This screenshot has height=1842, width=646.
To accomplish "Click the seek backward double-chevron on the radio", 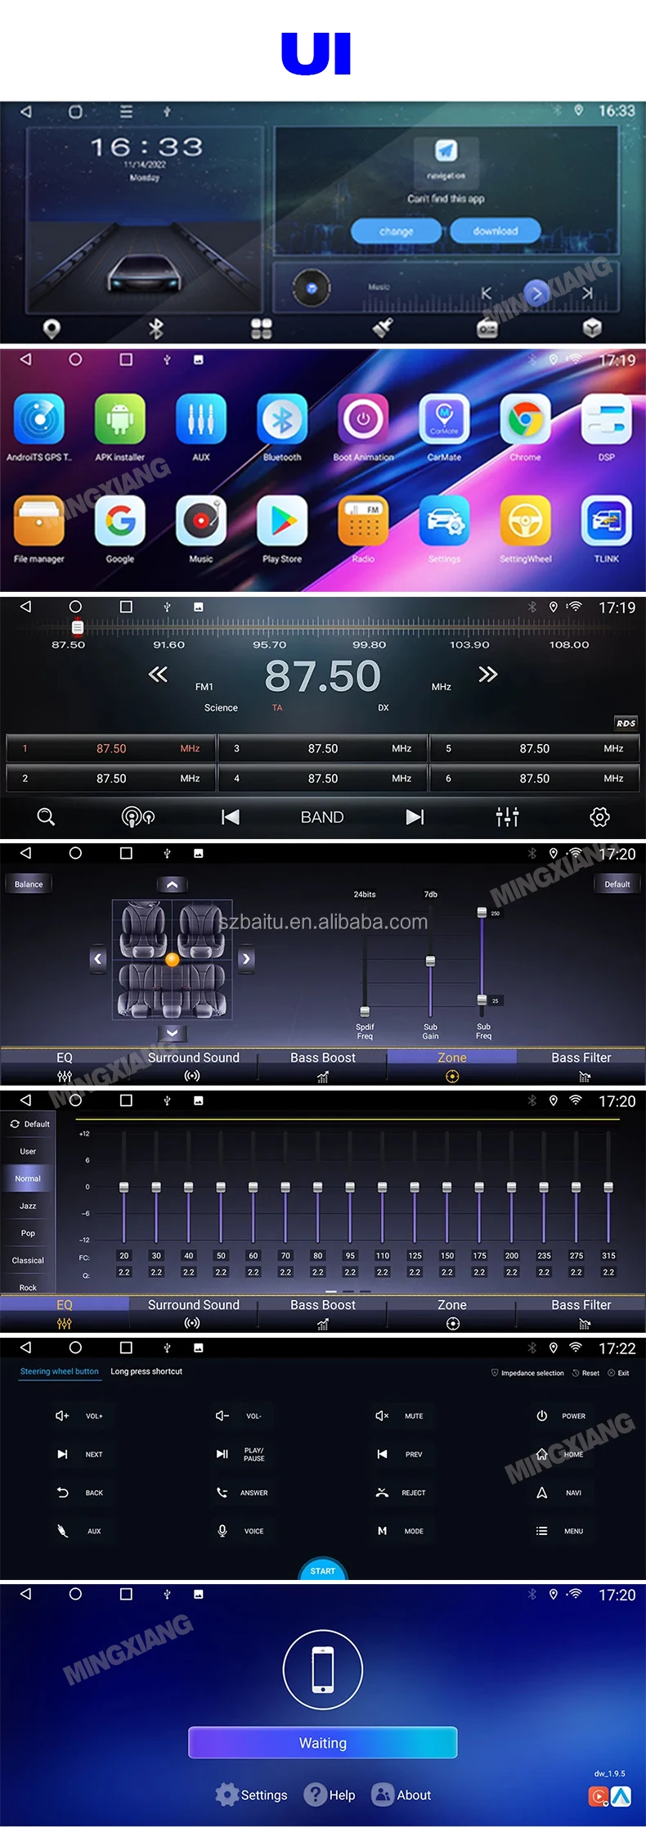I will pyautogui.click(x=158, y=675).
